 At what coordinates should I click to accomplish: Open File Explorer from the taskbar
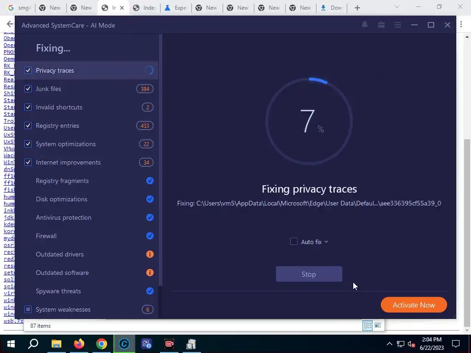(x=56, y=344)
